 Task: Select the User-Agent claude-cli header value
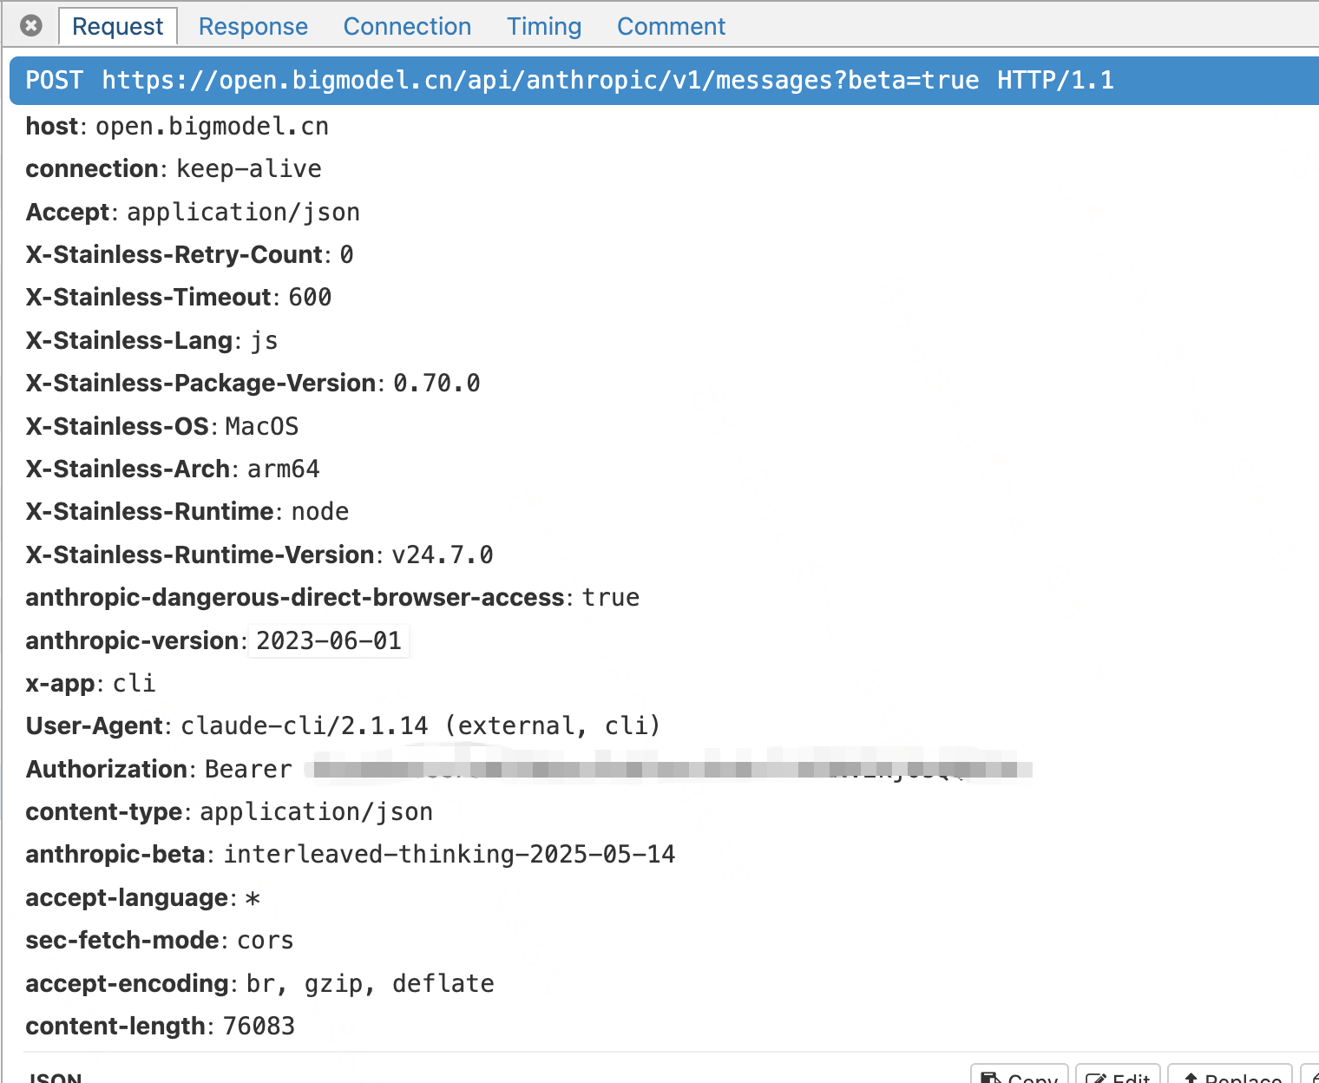coord(420,726)
